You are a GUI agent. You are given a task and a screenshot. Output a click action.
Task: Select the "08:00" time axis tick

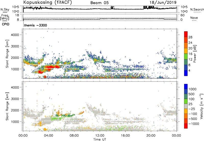(x=74, y=136)
